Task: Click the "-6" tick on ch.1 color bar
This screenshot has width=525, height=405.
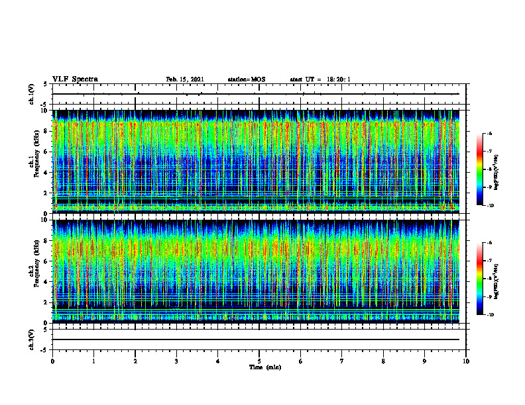Action: (489, 134)
